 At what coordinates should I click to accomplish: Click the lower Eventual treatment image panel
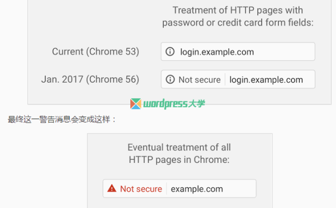(180, 171)
